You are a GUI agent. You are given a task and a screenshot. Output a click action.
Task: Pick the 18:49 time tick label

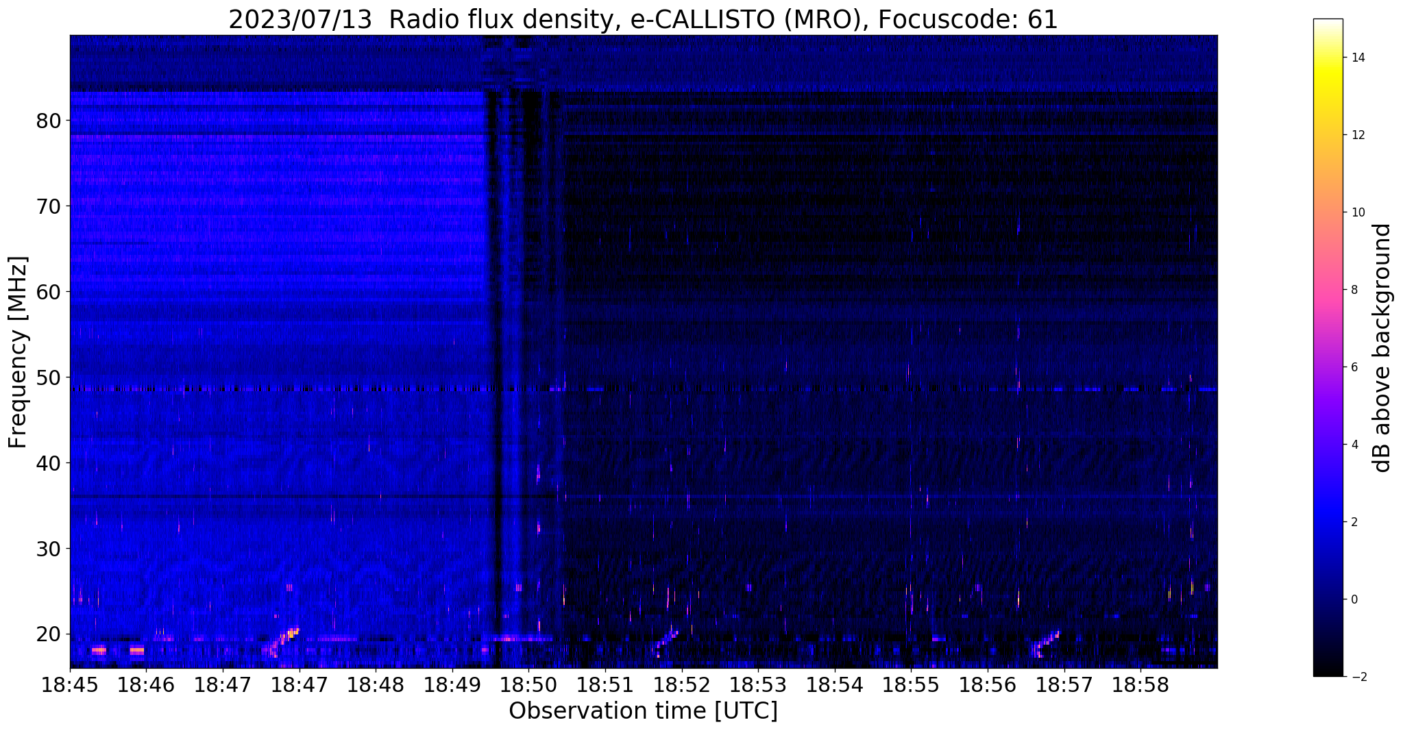click(x=452, y=684)
